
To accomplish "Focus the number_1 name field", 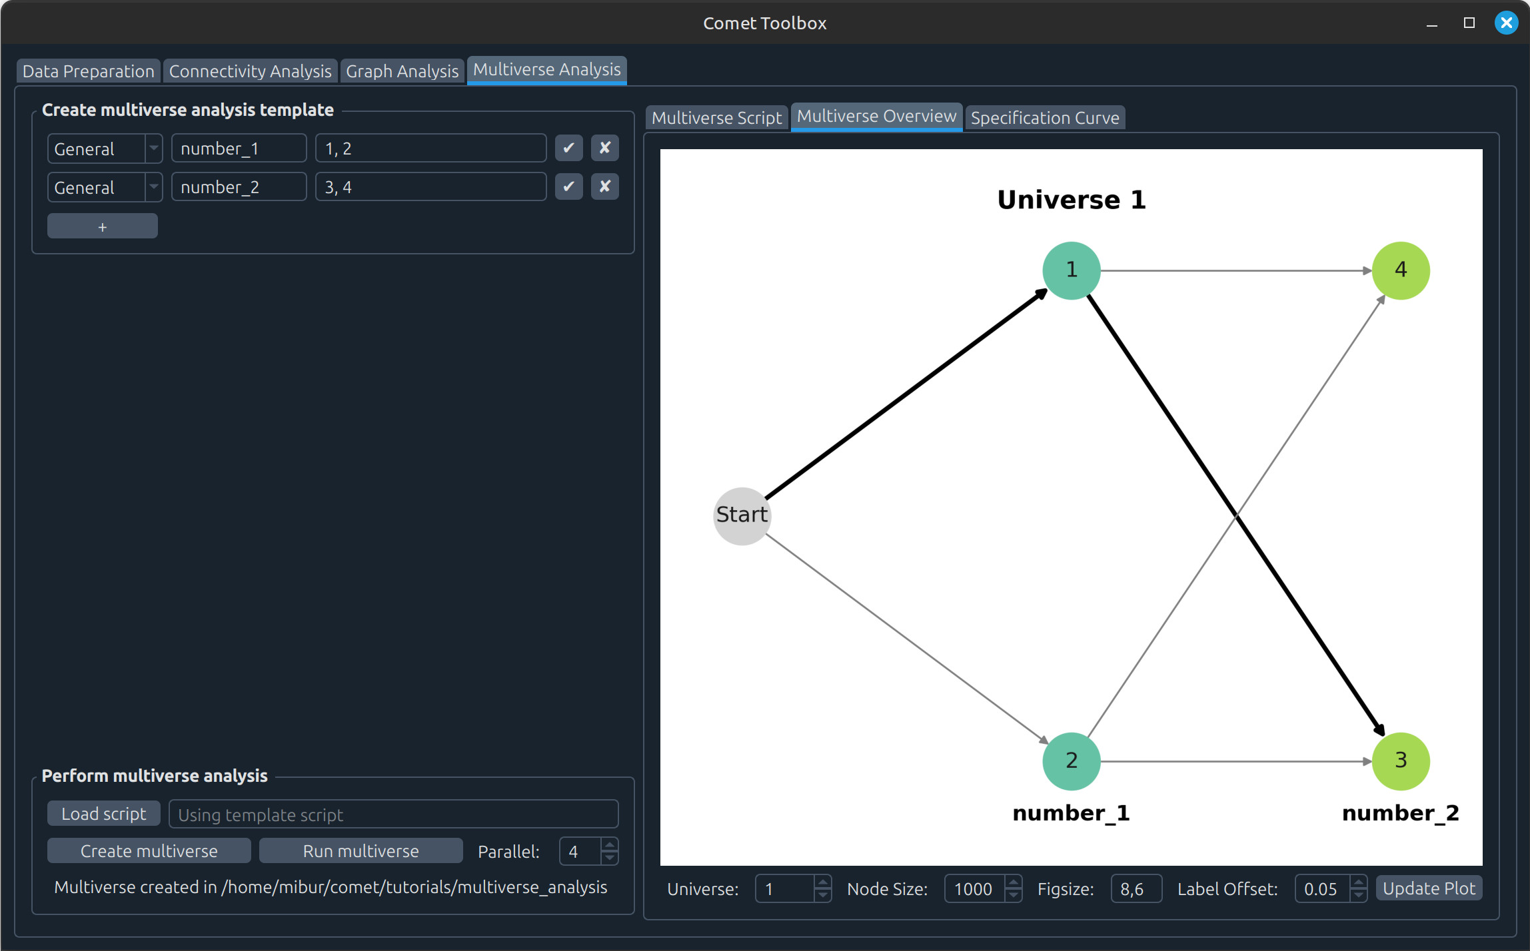I will 239,149.
